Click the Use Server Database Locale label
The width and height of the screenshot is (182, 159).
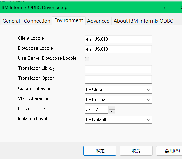(x=47, y=58)
